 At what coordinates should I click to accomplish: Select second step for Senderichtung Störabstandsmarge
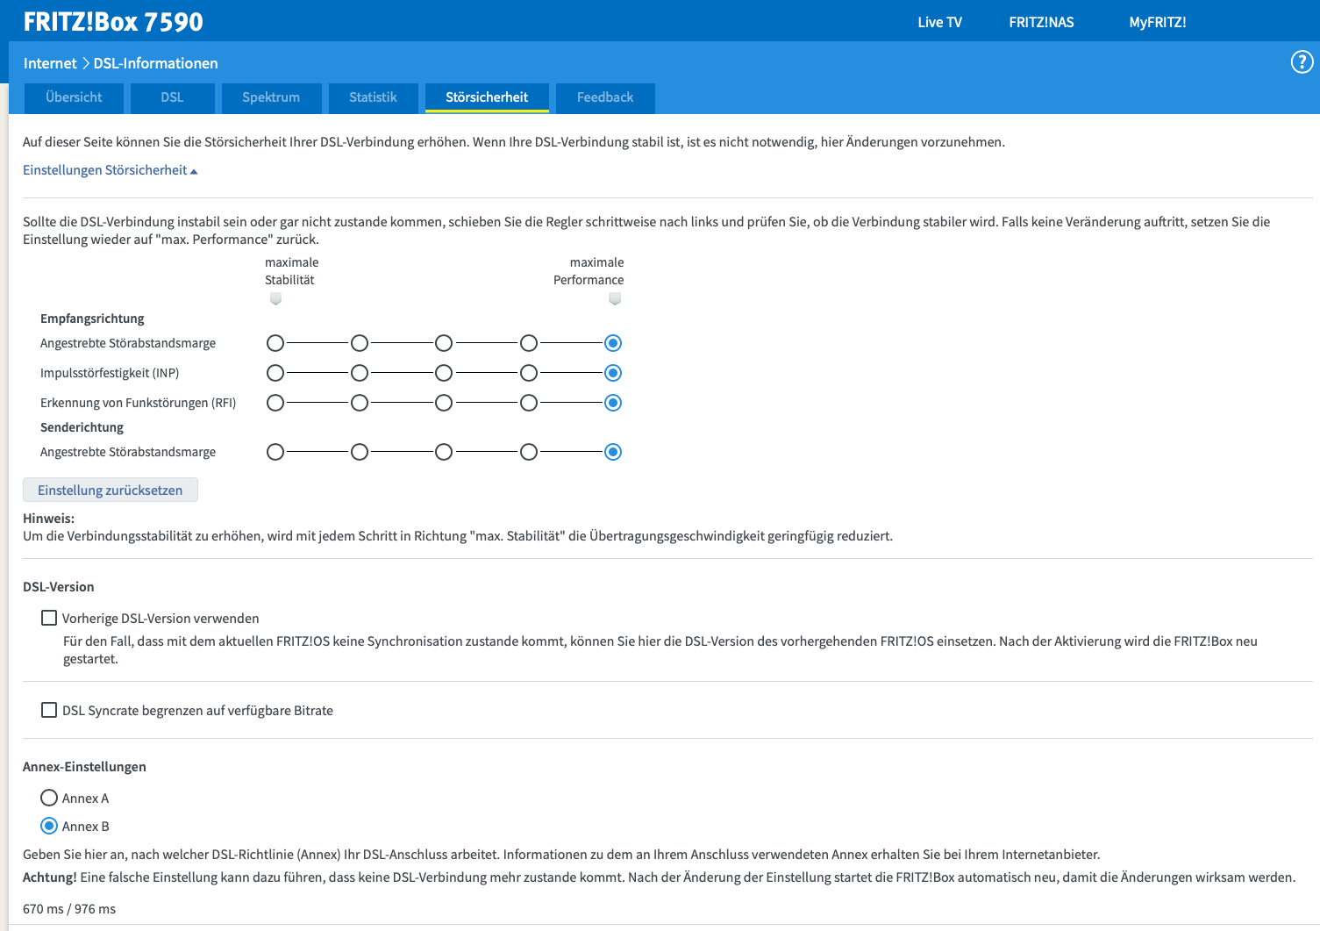click(x=360, y=452)
